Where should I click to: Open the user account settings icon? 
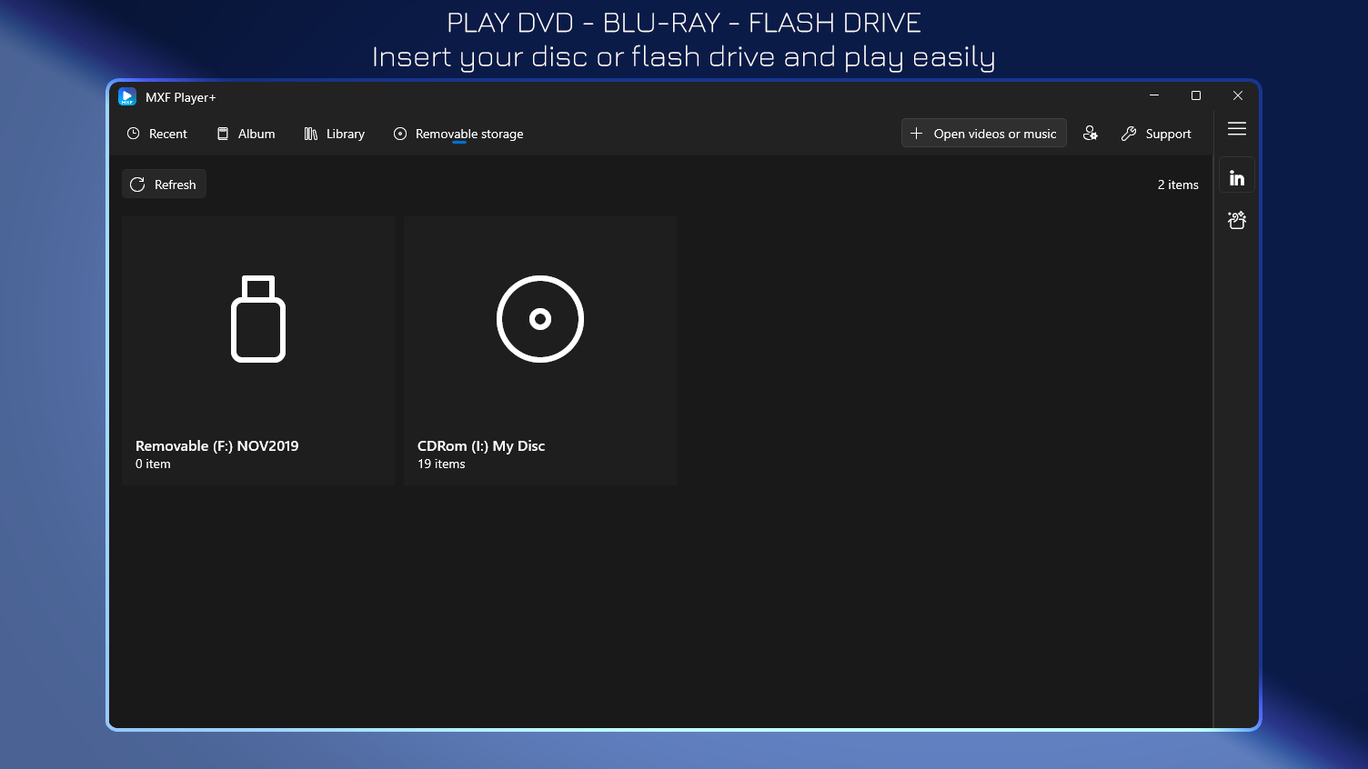(1091, 133)
